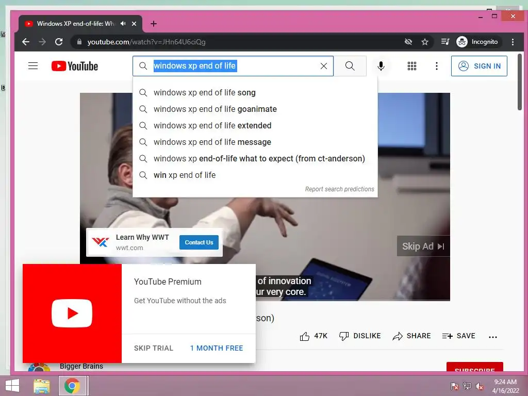Reload the page with refresh icon
528x396 pixels.
(x=59, y=42)
